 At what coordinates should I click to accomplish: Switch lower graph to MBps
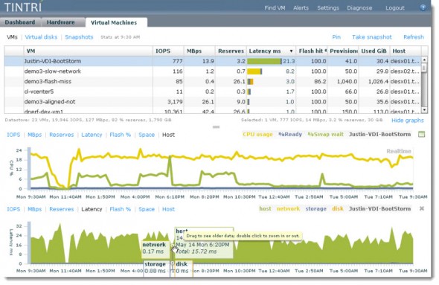(34, 209)
